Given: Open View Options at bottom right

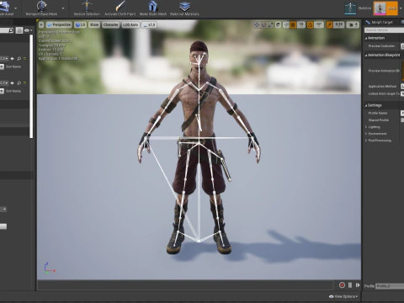Looking at the screenshot, I should coord(343,296).
